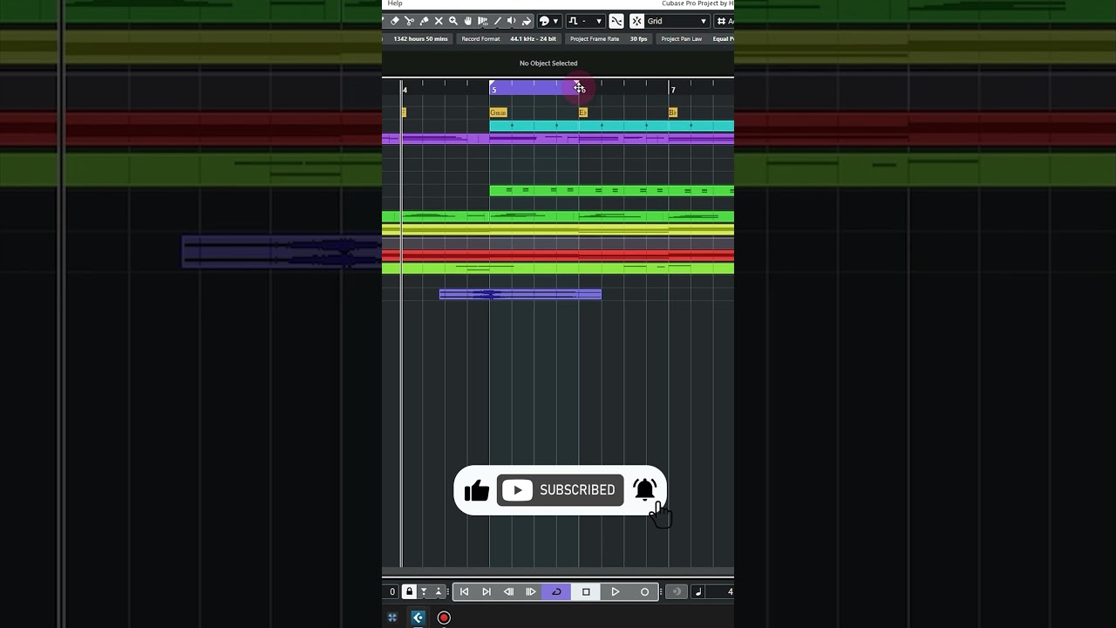Image resolution: width=1116 pixels, height=628 pixels.
Task: Toggle the transport lock button
Action: 409,591
